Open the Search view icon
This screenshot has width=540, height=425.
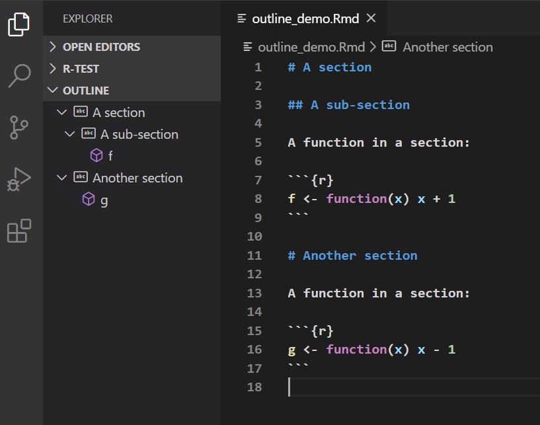[19, 75]
